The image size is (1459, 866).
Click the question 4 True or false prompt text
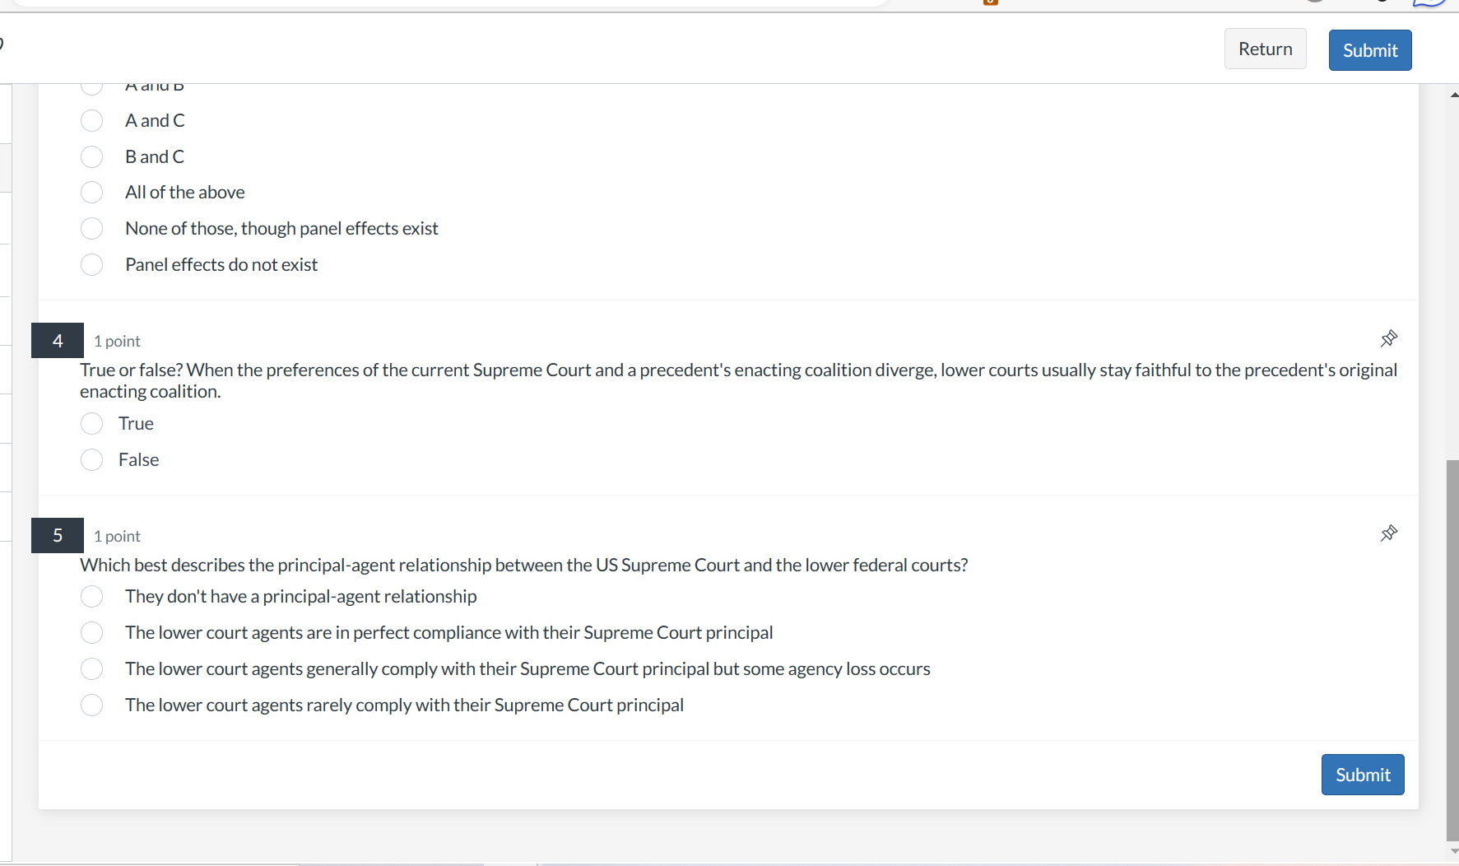[738, 380]
